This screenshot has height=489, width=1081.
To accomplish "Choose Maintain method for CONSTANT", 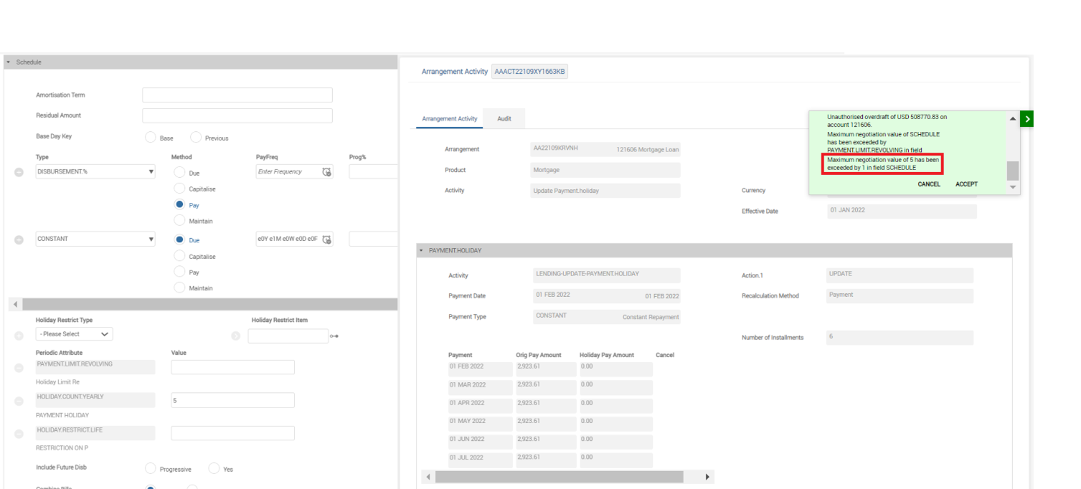I will pos(179,288).
